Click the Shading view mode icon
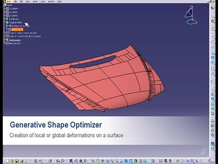This screenshot has height=164, width=218. (x=135, y=161)
